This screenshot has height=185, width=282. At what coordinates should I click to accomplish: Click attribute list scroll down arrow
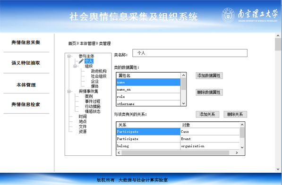click(x=183, y=103)
